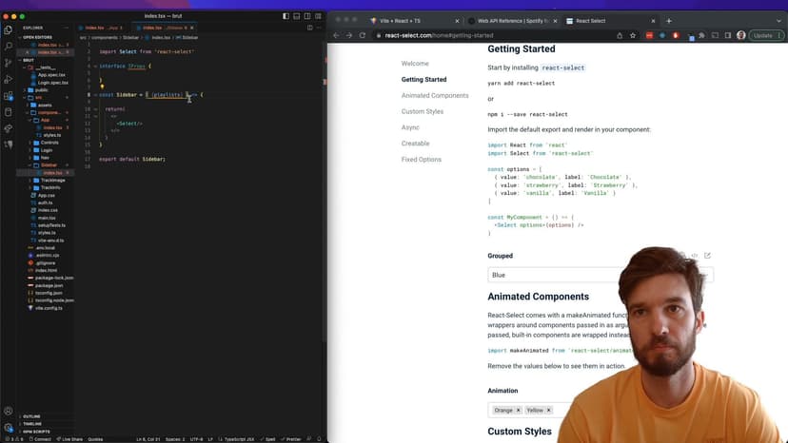Switch to Web API Reference Spotify tab

tap(512, 21)
